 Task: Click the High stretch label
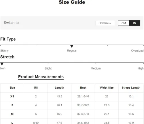(x=141, y=68)
